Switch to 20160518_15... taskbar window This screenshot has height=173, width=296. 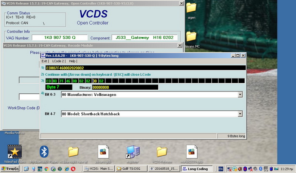(x=164, y=169)
